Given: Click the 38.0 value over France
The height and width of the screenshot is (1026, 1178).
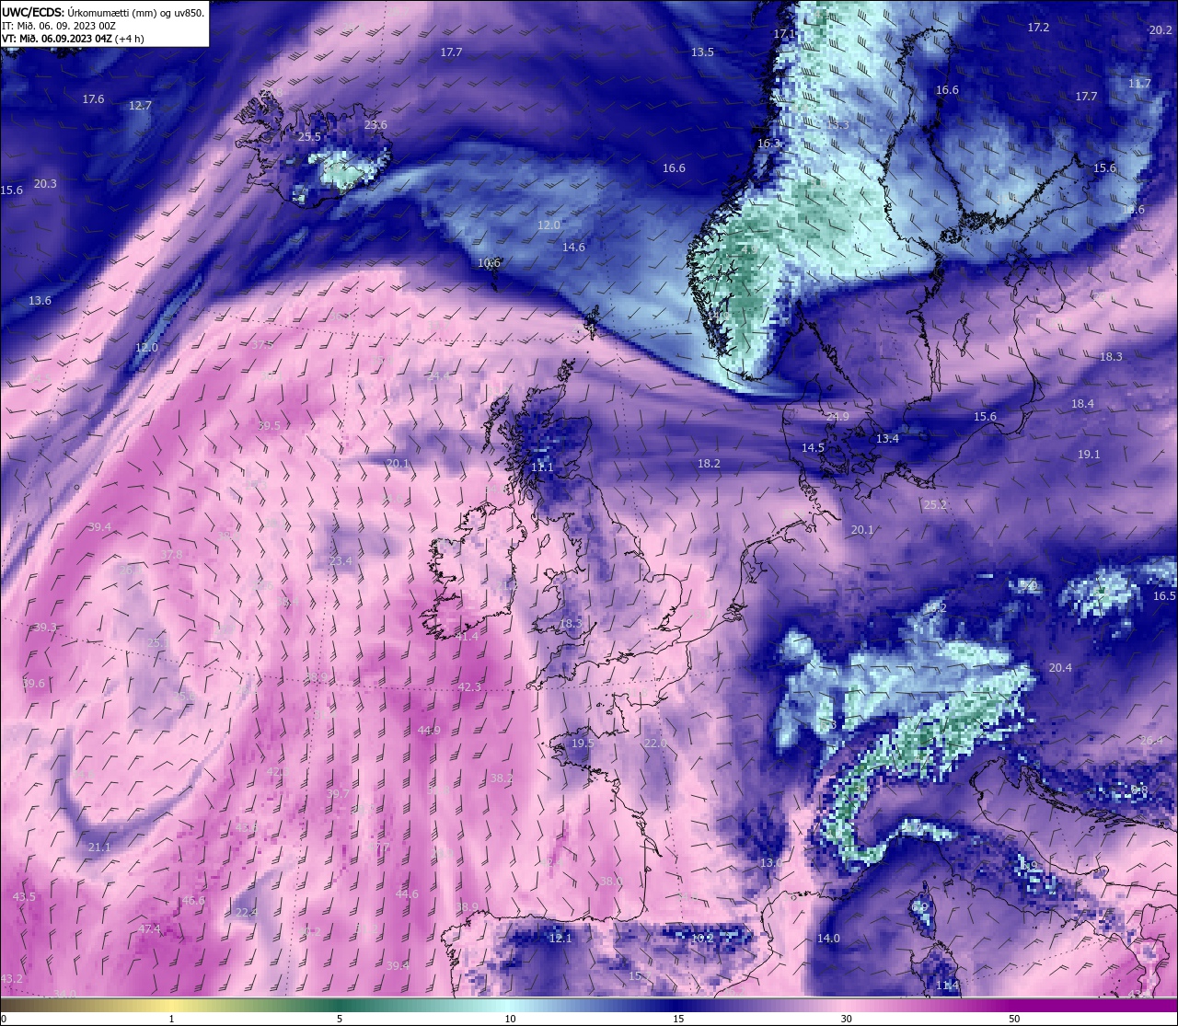Looking at the screenshot, I should (610, 882).
